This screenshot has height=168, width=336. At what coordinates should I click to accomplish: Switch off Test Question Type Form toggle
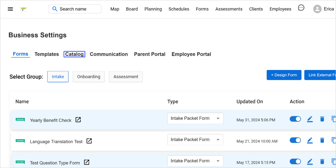[x=295, y=161]
